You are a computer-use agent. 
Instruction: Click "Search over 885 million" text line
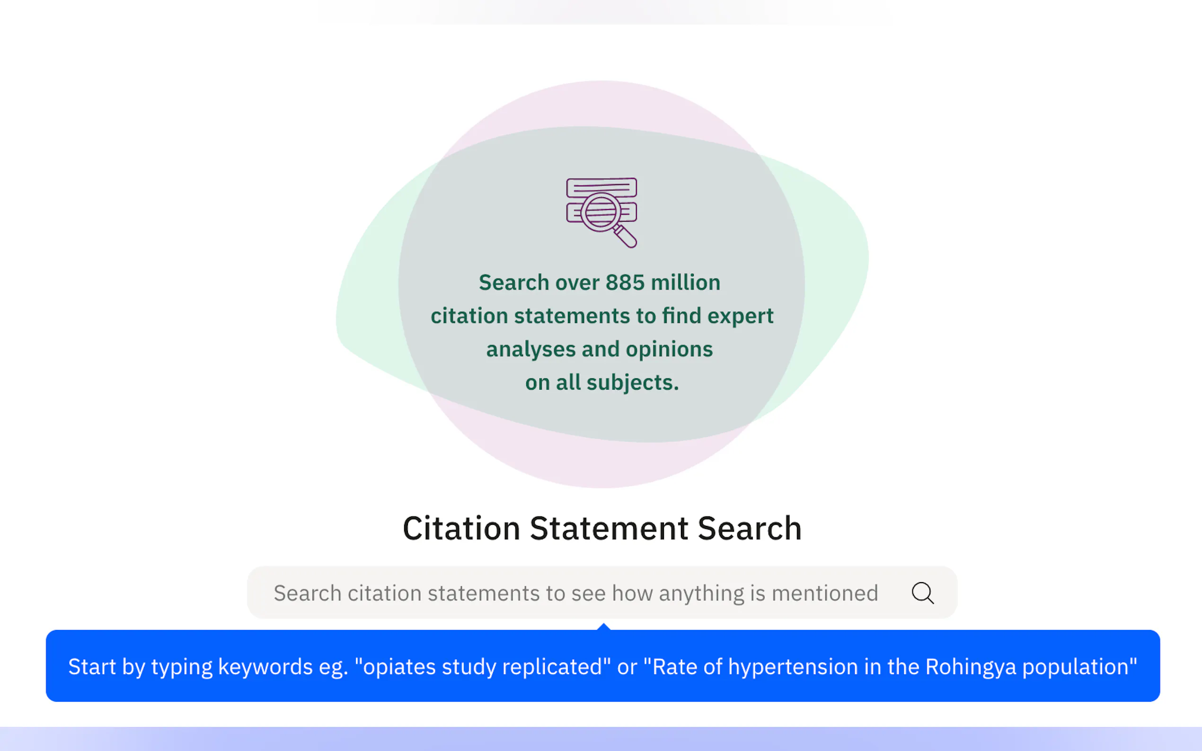pos(599,283)
